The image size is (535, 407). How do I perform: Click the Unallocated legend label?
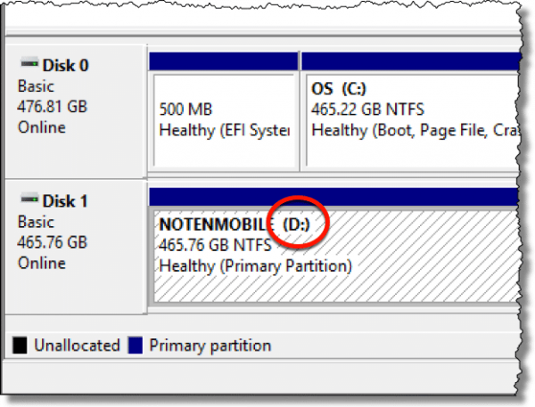pos(77,346)
